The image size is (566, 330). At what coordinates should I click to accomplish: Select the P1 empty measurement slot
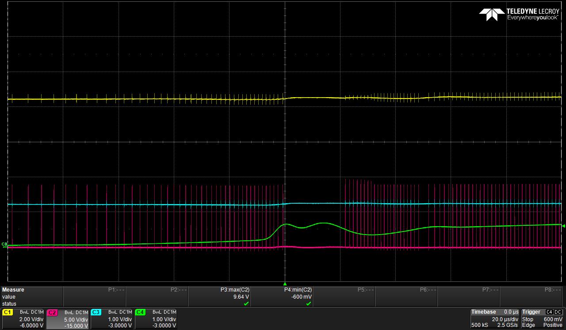[x=95, y=296]
